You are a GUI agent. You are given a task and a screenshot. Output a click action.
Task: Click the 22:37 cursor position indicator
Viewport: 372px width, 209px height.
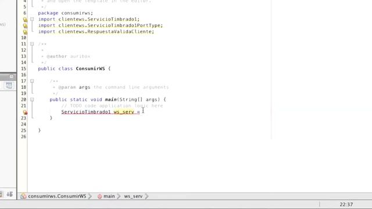tap(346, 204)
